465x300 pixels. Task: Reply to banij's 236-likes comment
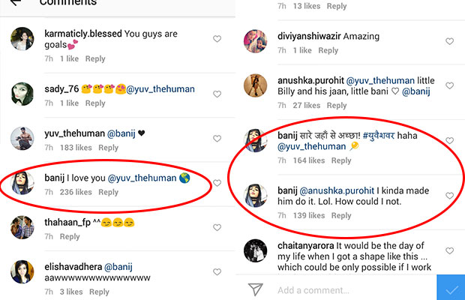[108, 193]
